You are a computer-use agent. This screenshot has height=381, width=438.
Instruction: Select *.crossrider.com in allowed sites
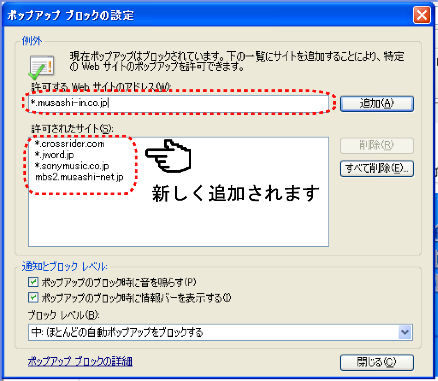70,144
